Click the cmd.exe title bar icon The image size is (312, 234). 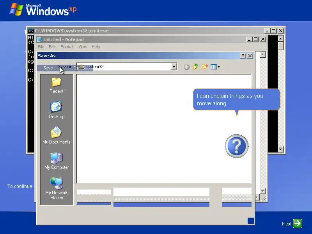31,31
